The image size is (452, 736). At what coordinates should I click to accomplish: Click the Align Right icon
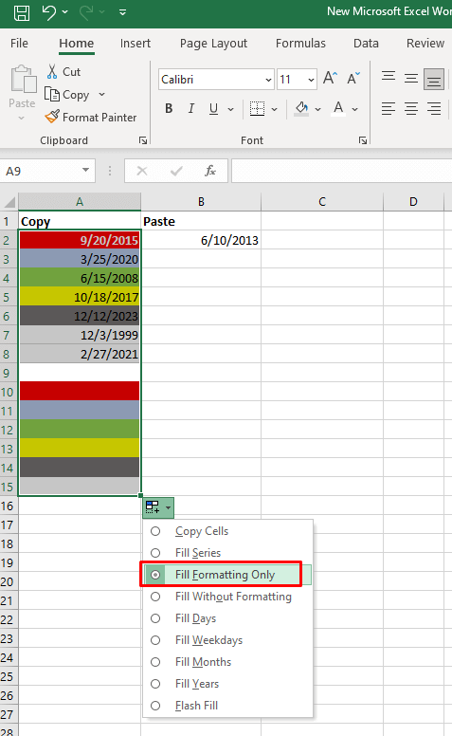(434, 109)
